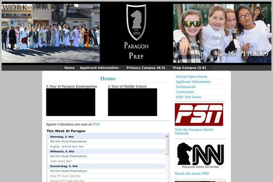Open sidebar Applicant Information link
Screen dimensions: 273x182
[x=193, y=82]
